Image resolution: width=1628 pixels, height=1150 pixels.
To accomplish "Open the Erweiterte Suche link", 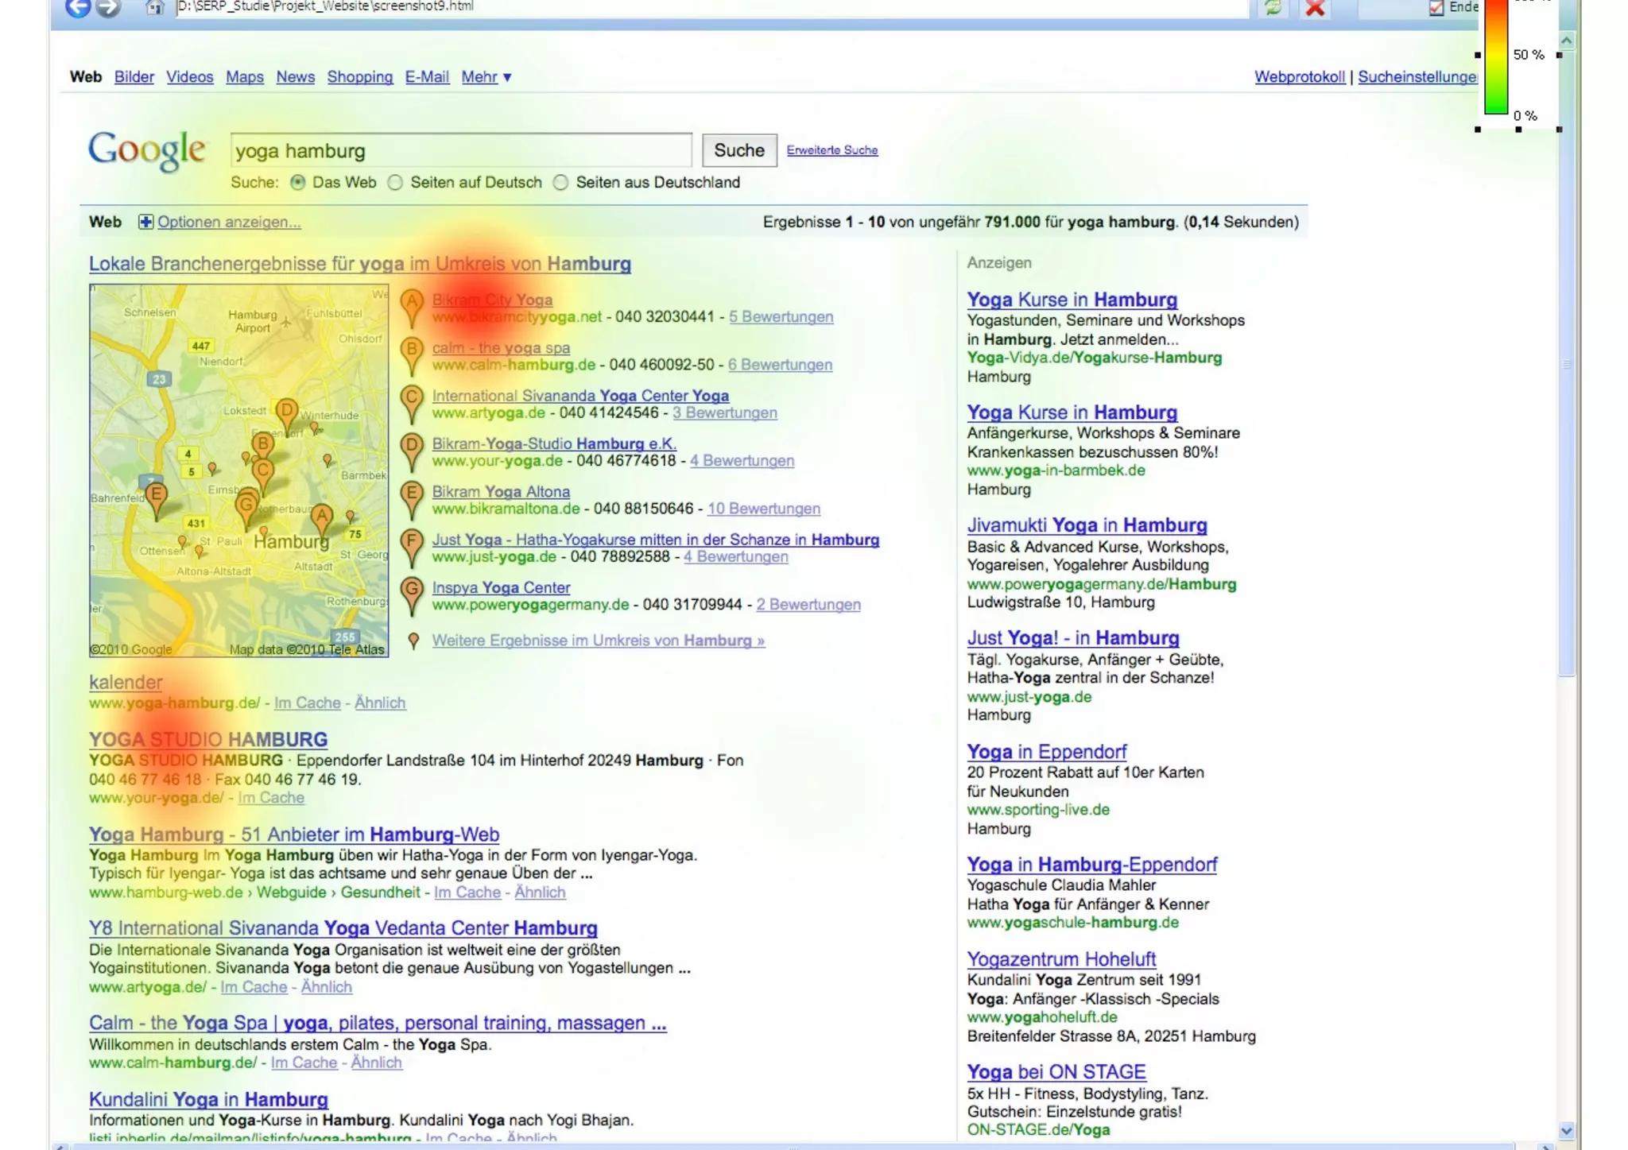I will pos(831,150).
